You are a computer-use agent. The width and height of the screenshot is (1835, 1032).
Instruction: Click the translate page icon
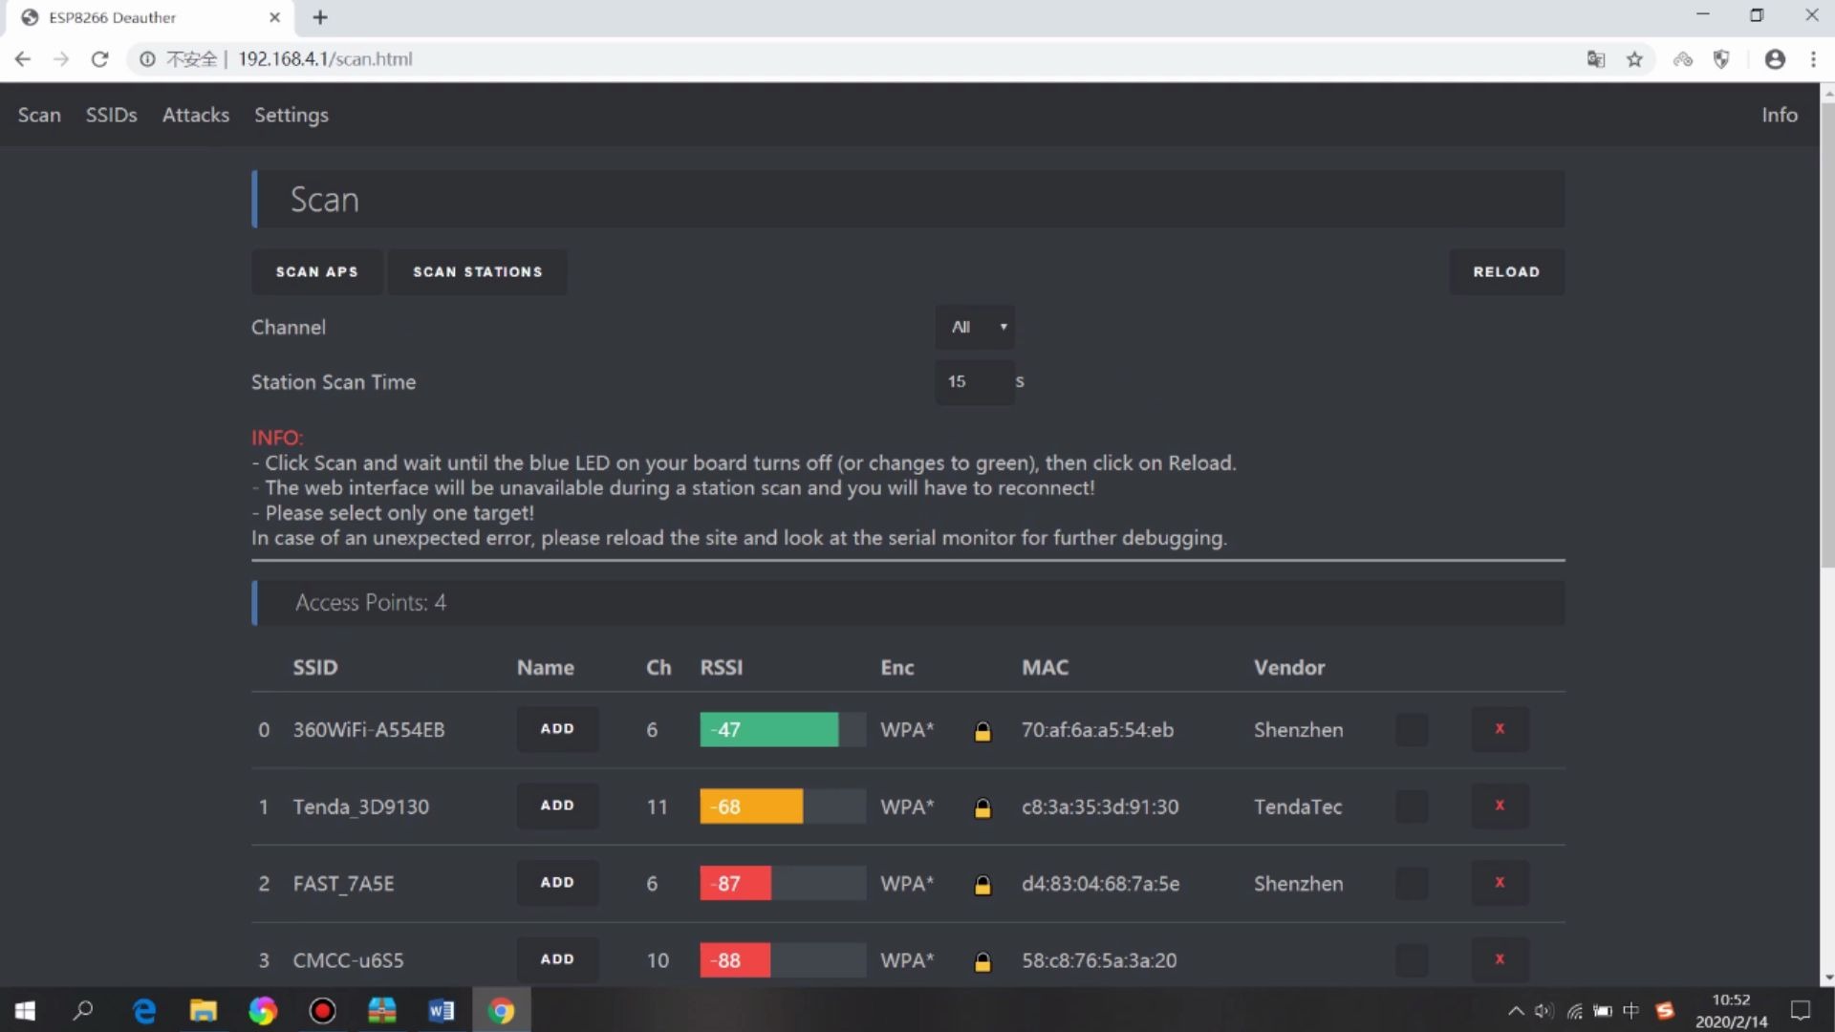click(x=1596, y=59)
